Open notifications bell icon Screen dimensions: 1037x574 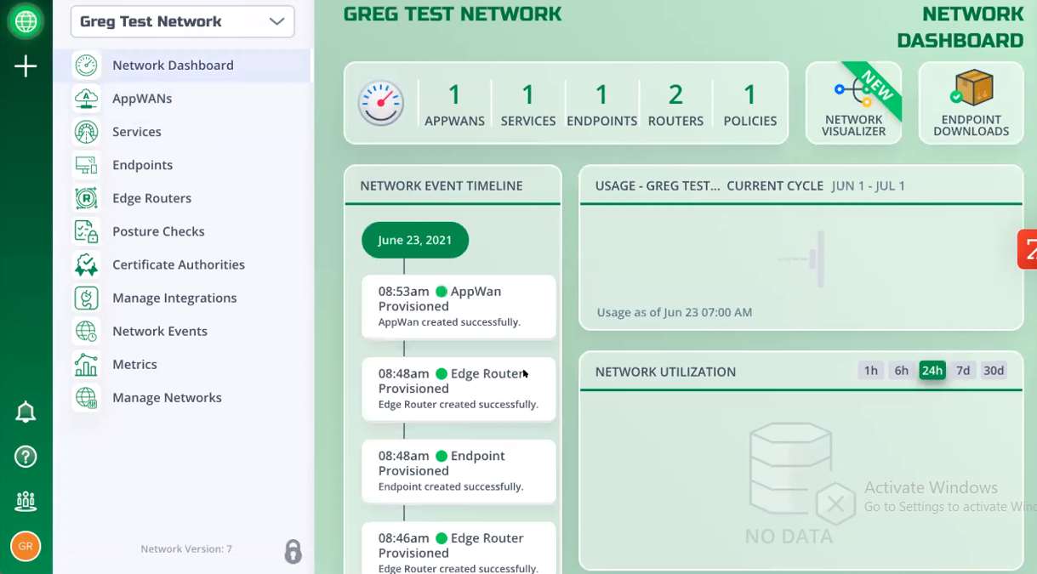[x=26, y=412]
